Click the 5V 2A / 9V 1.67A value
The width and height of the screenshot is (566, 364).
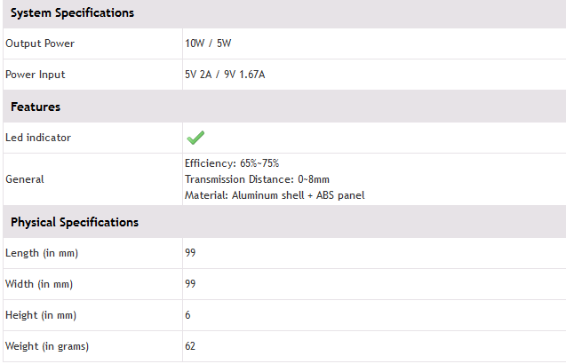(225, 75)
